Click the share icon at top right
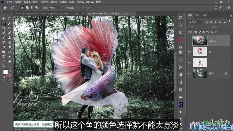This screenshot has height=131, width=233. click(x=230, y=8)
